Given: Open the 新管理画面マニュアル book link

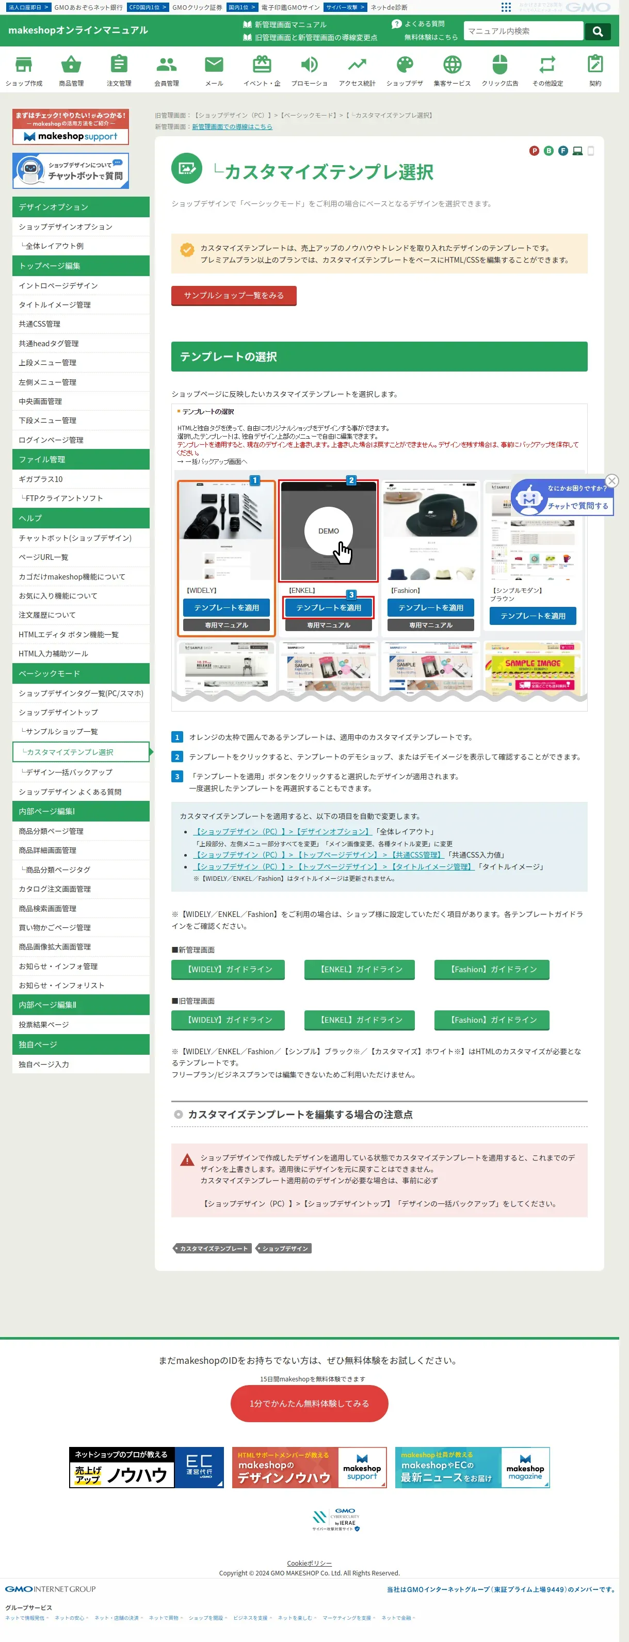Looking at the screenshot, I should tap(285, 24).
